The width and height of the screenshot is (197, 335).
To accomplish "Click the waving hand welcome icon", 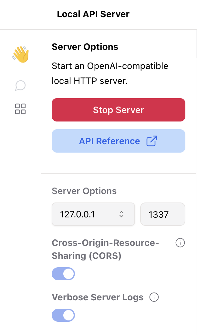I will (x=20, y=54).
